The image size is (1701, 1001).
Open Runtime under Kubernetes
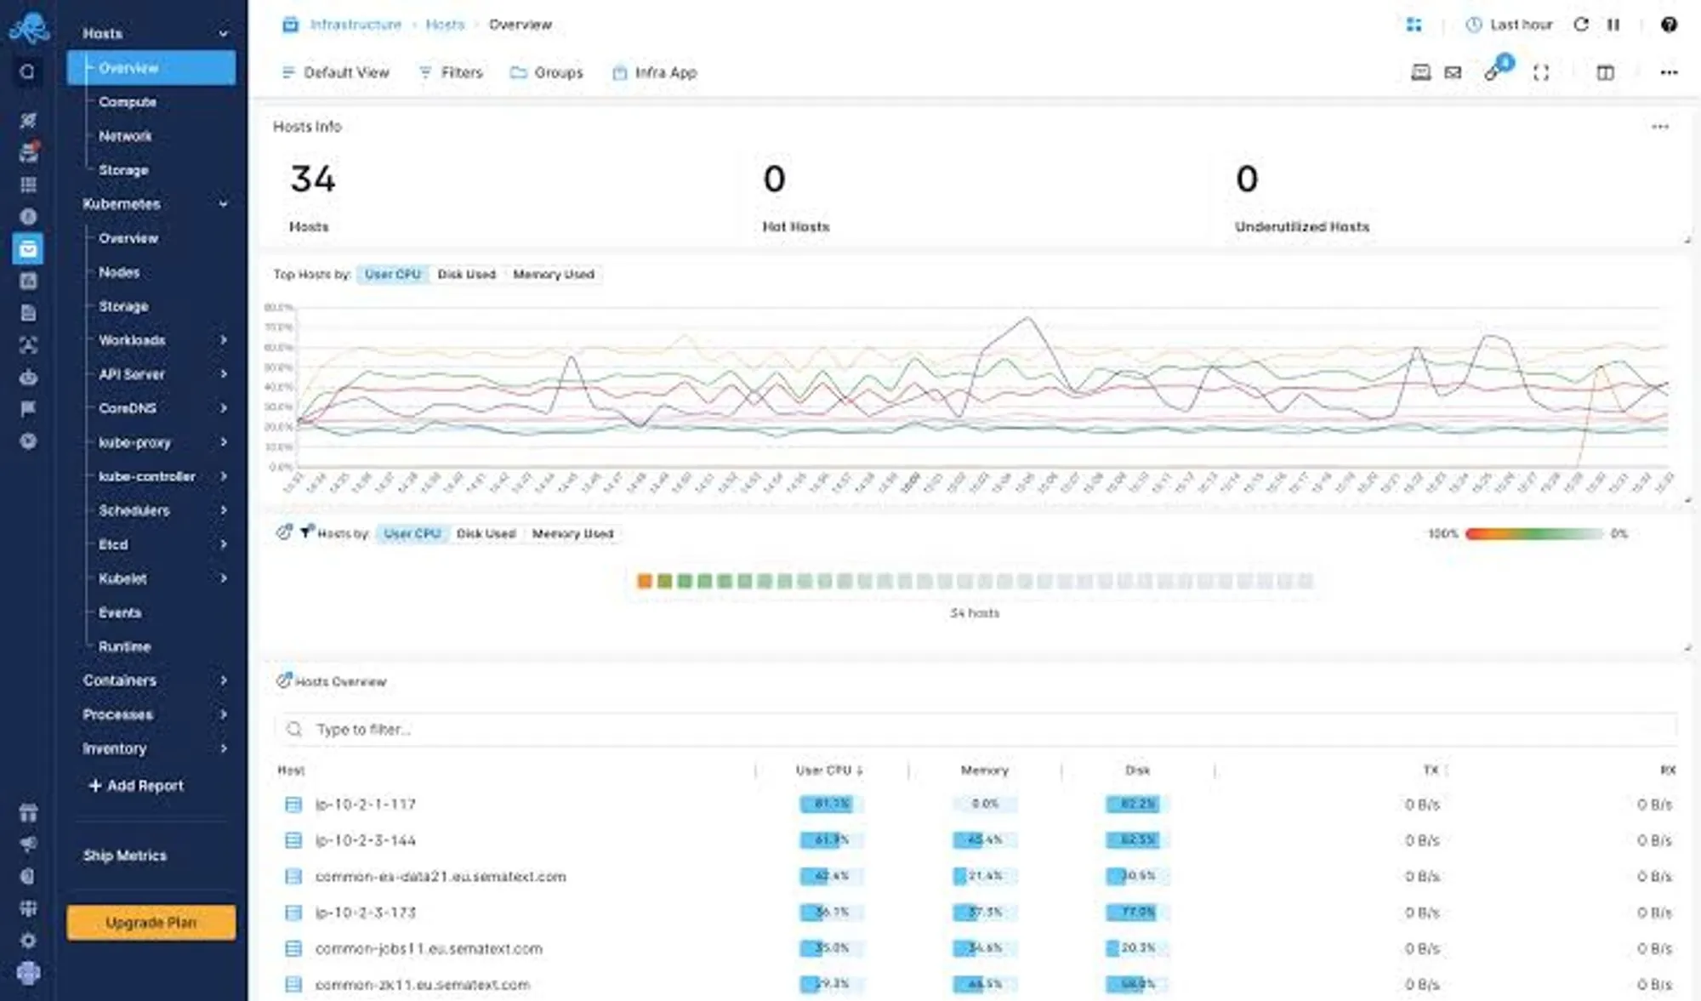tap(124, 646)
